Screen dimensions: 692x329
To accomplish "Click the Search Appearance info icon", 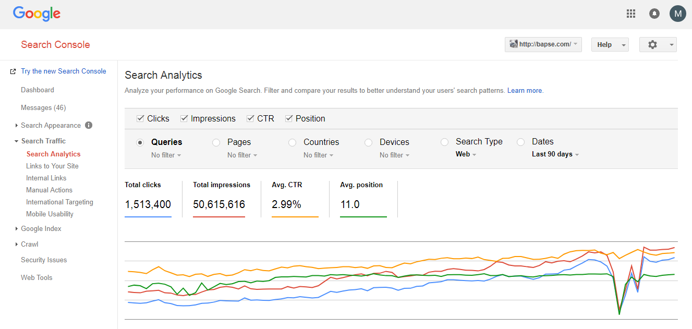I will 89,125.
